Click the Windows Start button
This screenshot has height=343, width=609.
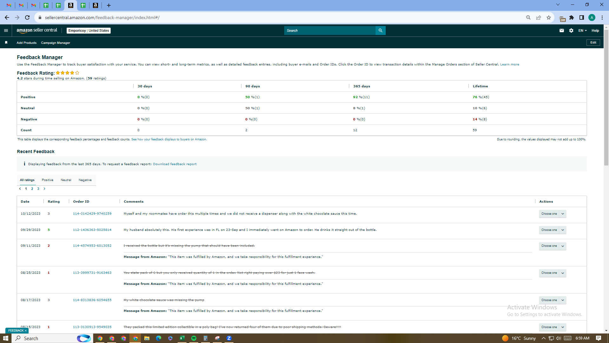[x=5, y=338]
